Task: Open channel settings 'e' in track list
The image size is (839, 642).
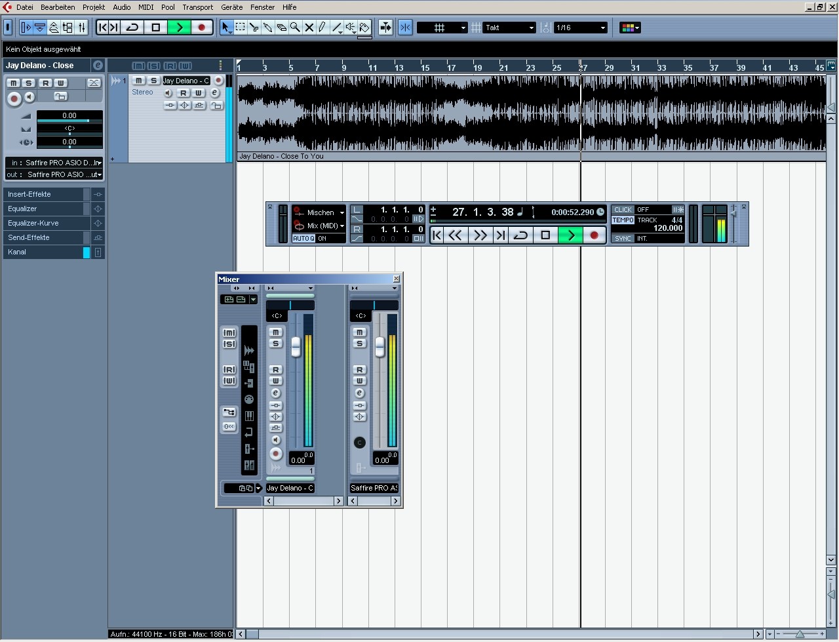Action: tap(214, 93)
